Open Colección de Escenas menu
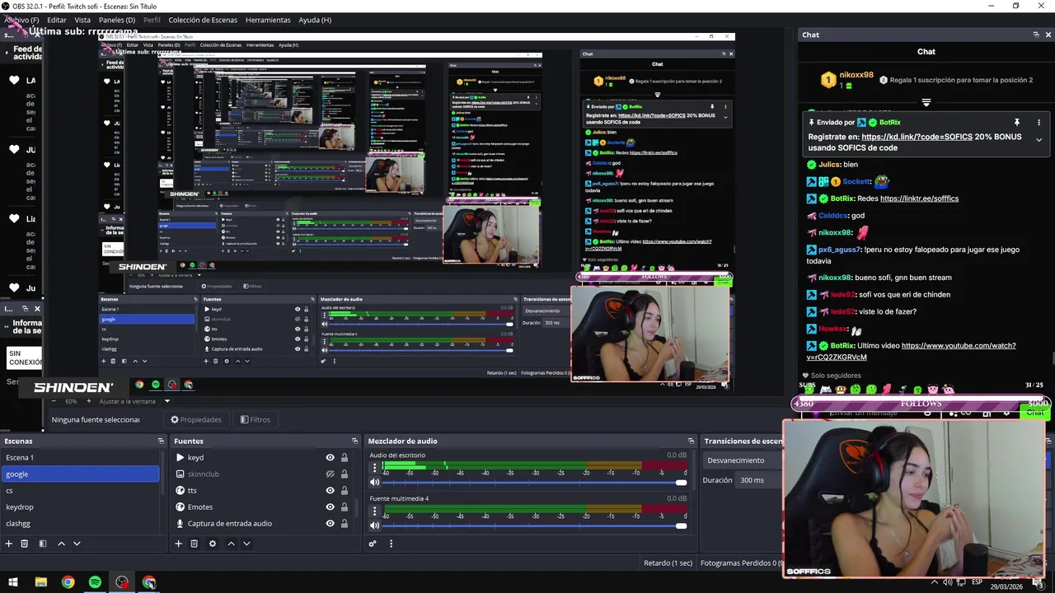 [203, 20]
